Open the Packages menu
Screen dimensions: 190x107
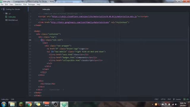31,4
